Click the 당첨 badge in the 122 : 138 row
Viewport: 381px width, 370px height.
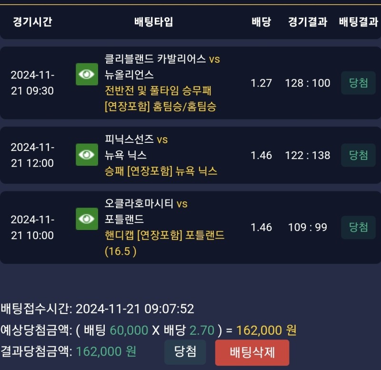(359, 155)
